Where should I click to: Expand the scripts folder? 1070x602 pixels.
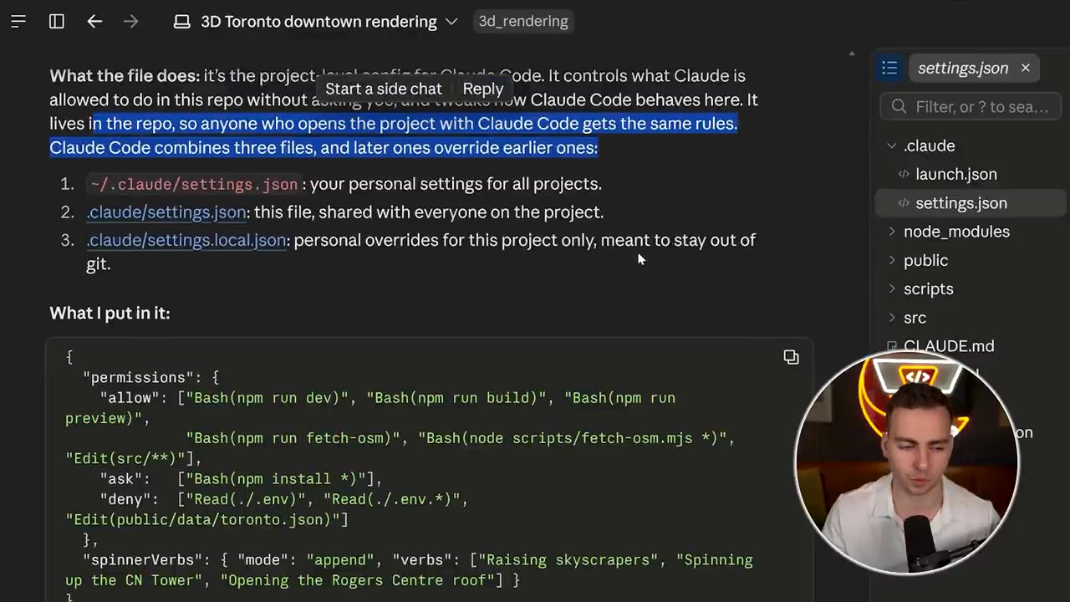tap(892, 289)
